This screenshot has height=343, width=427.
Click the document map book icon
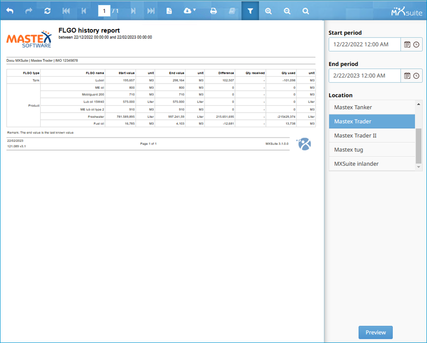pos(232,11)
